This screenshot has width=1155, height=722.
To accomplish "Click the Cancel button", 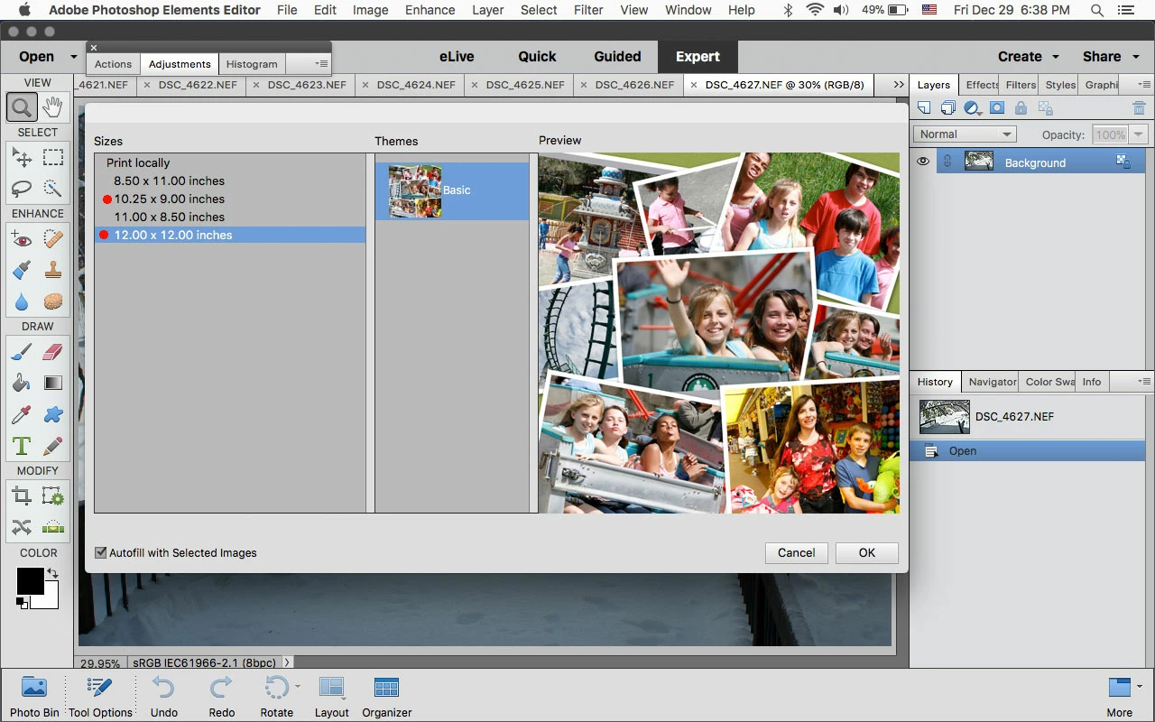I will (x=796, y=552).
